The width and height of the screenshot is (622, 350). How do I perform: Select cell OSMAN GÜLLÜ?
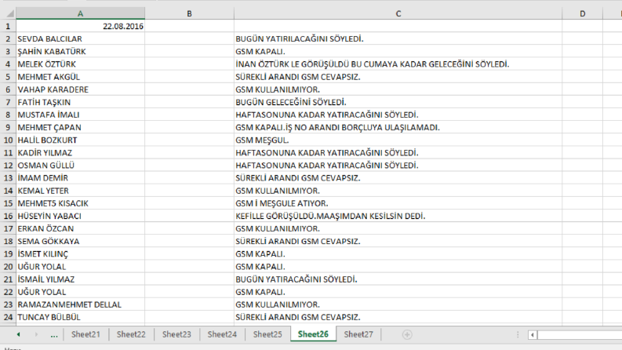pos(81,166)
